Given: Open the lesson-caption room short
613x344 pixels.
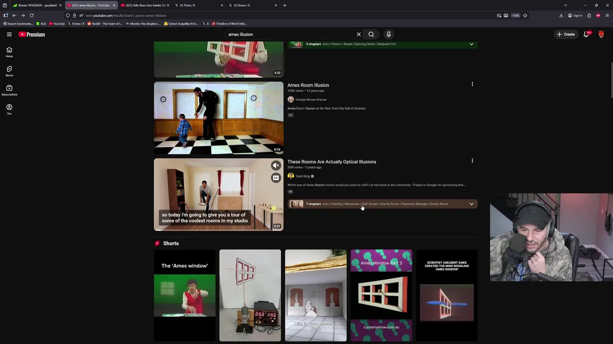Looking at the screenshot, I should pyautogui.click(x=316, y=295).
